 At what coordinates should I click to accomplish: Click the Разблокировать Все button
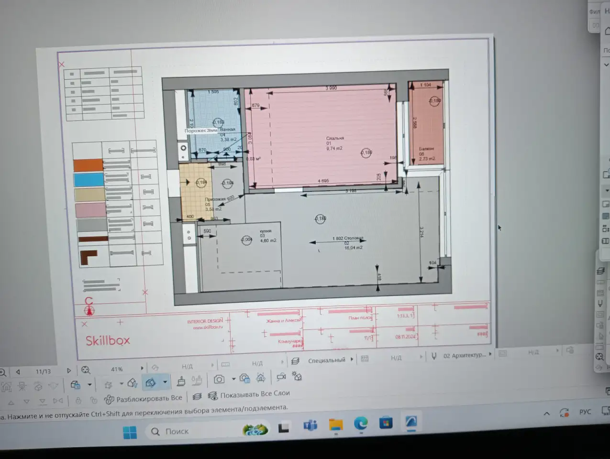pyautogui.click(x=143, y=398)
